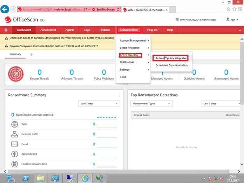The height and width of the screenshot is (183, 244).
Task: Click the Email envelope icon
Action: coord(15,144)
